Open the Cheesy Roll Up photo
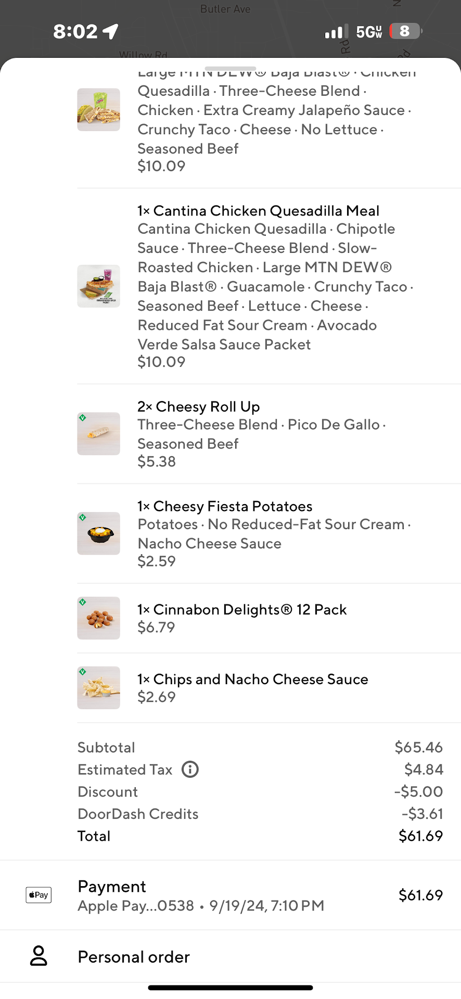Image resolution: width=461 pixels, height=999 pixels. tap(99, 434)
